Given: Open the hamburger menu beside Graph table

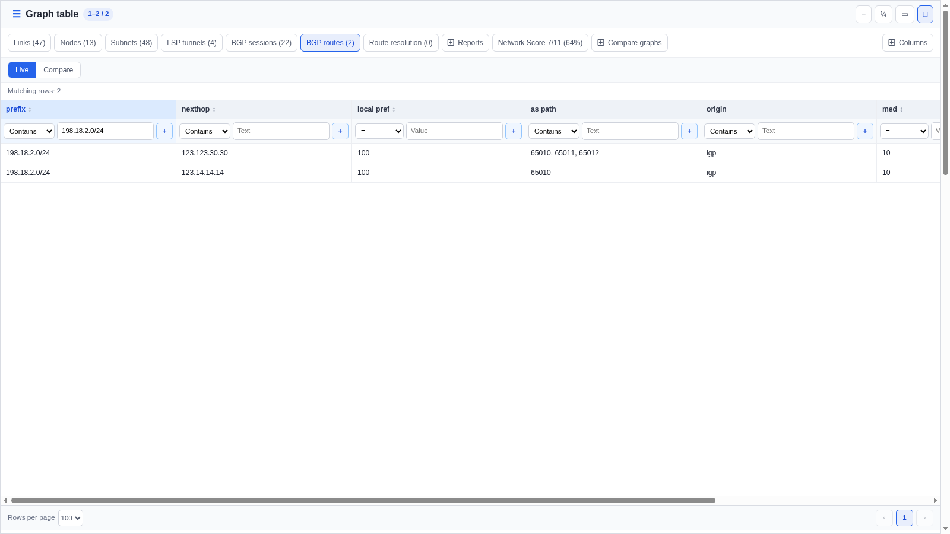Looking at the screenshot, I should pyautogui.click(x=17, y=14).
